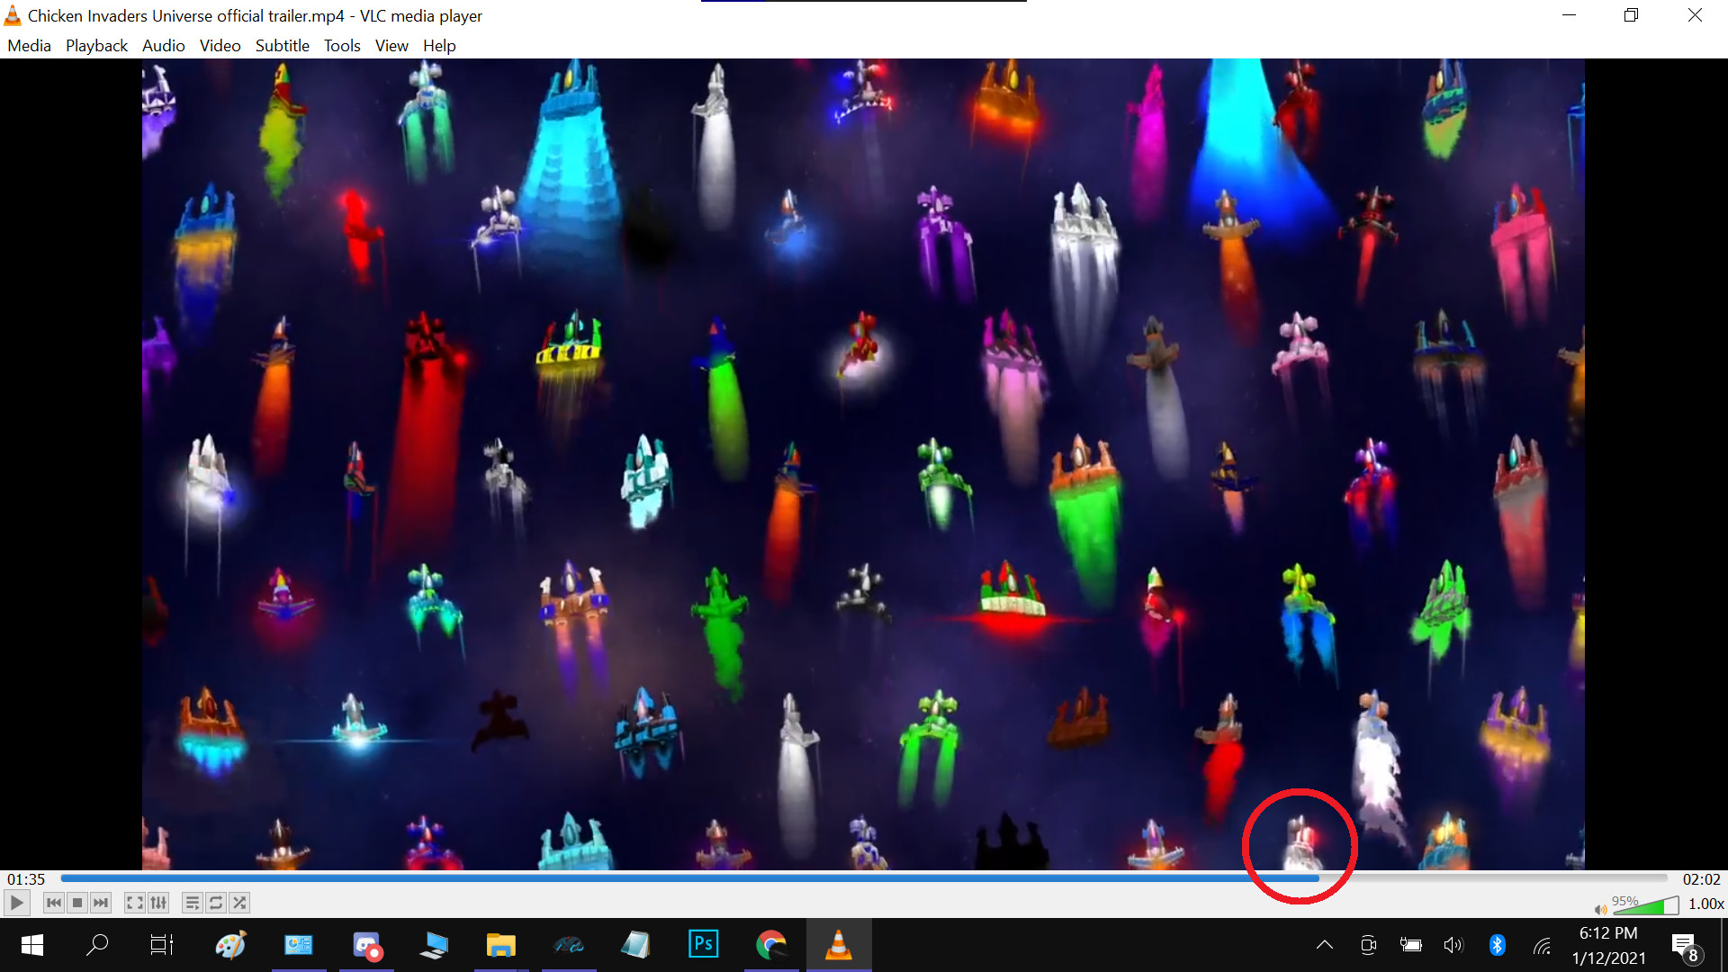
Task: Stop video playback
Action: (77, 903)
